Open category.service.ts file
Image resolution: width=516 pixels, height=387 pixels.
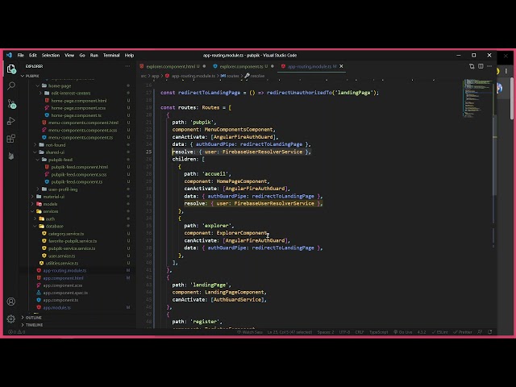[66, 234]
